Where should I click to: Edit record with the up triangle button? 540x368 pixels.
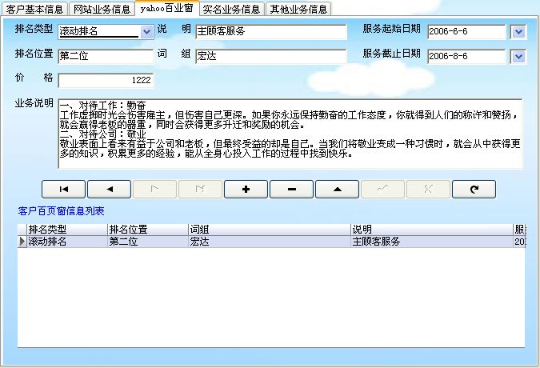(x=337, y=189)
